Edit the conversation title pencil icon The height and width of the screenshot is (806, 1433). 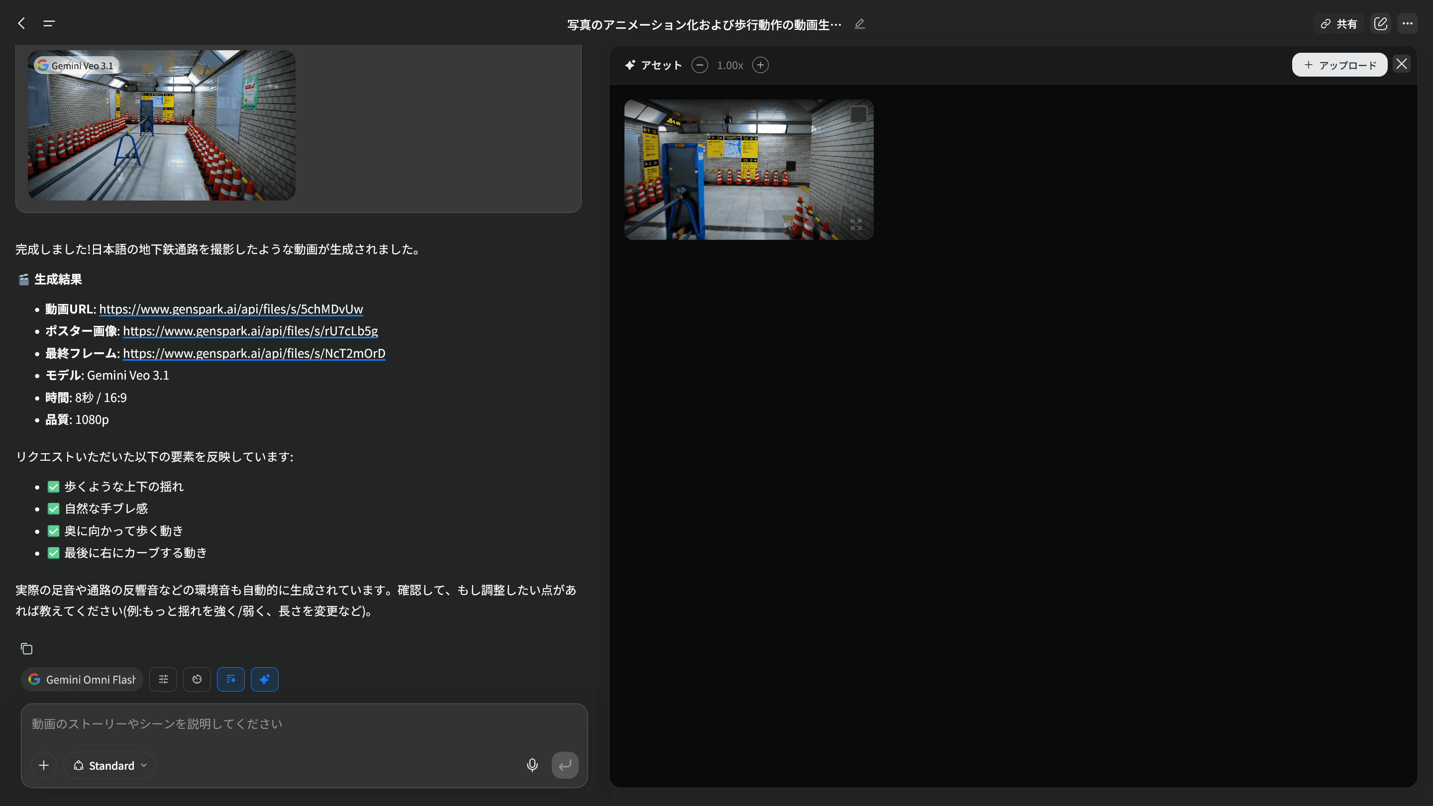(859, 24)
